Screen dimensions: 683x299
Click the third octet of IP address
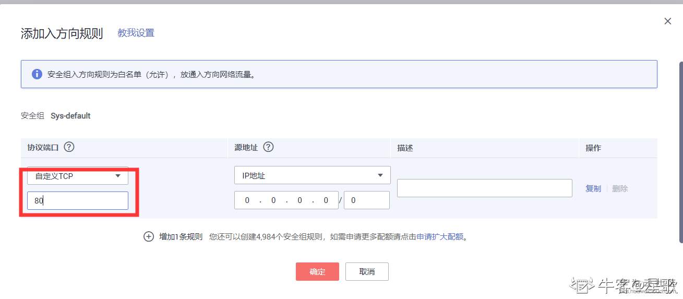pyautogui.click(x=299, y=200)
